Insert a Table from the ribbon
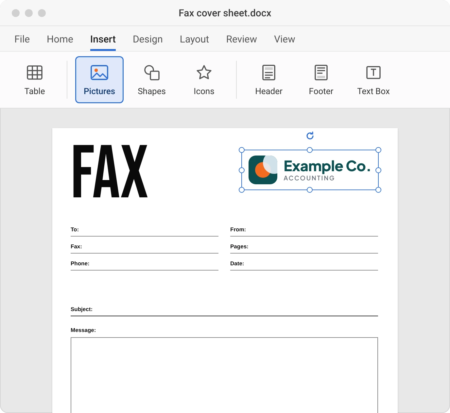 coord(35,80)
